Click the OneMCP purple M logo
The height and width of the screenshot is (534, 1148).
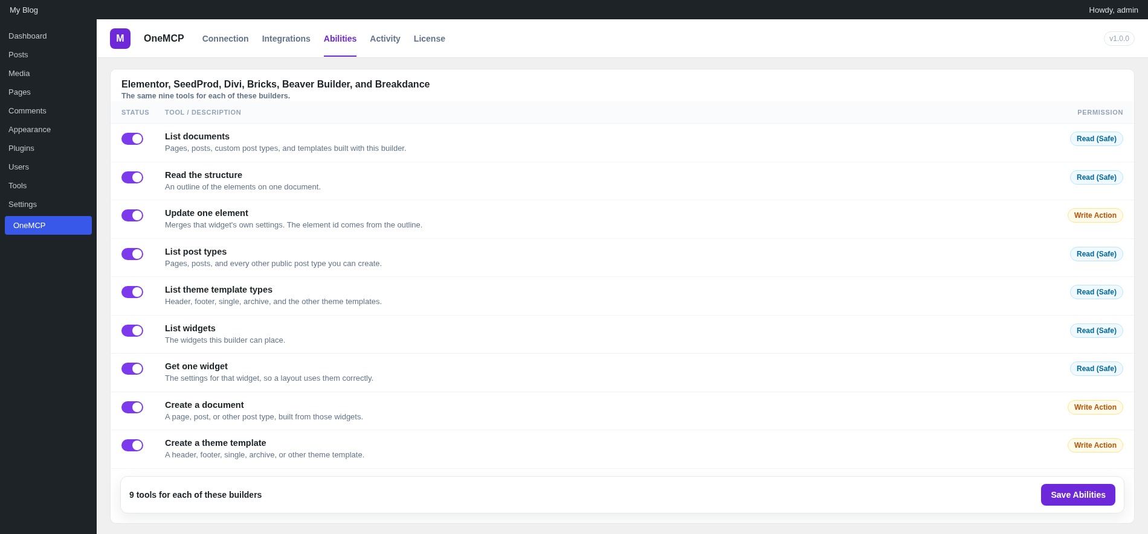coord(120,39)
